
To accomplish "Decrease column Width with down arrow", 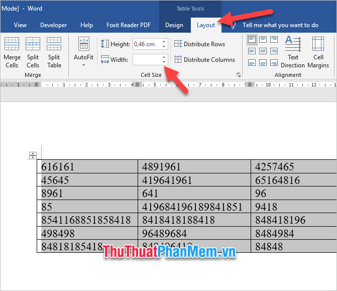I will (164, 62).
